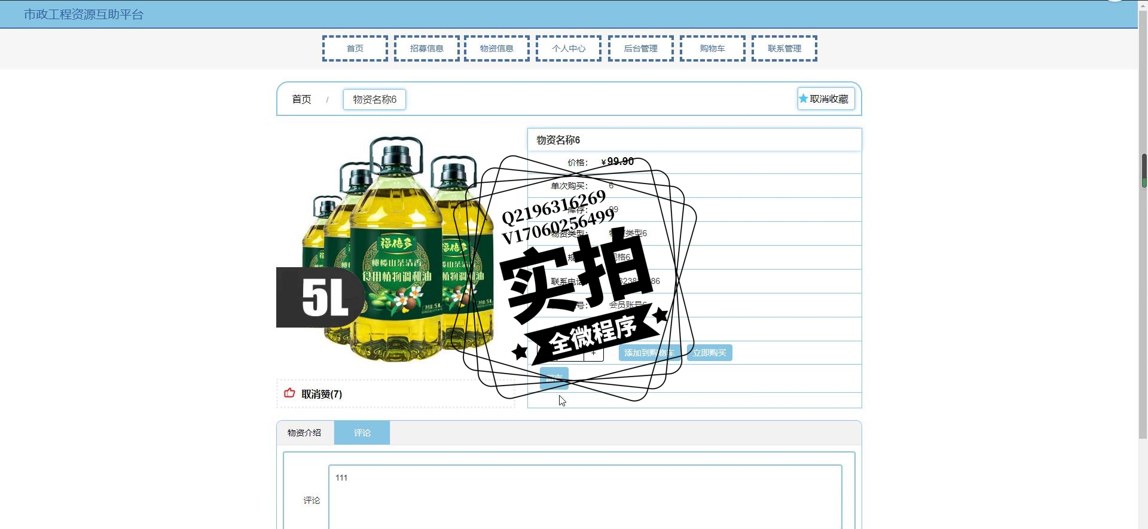Click the 物资名称6 breadcrumb label
Viewport: 1148px width, 529px height.
[374, 99]
